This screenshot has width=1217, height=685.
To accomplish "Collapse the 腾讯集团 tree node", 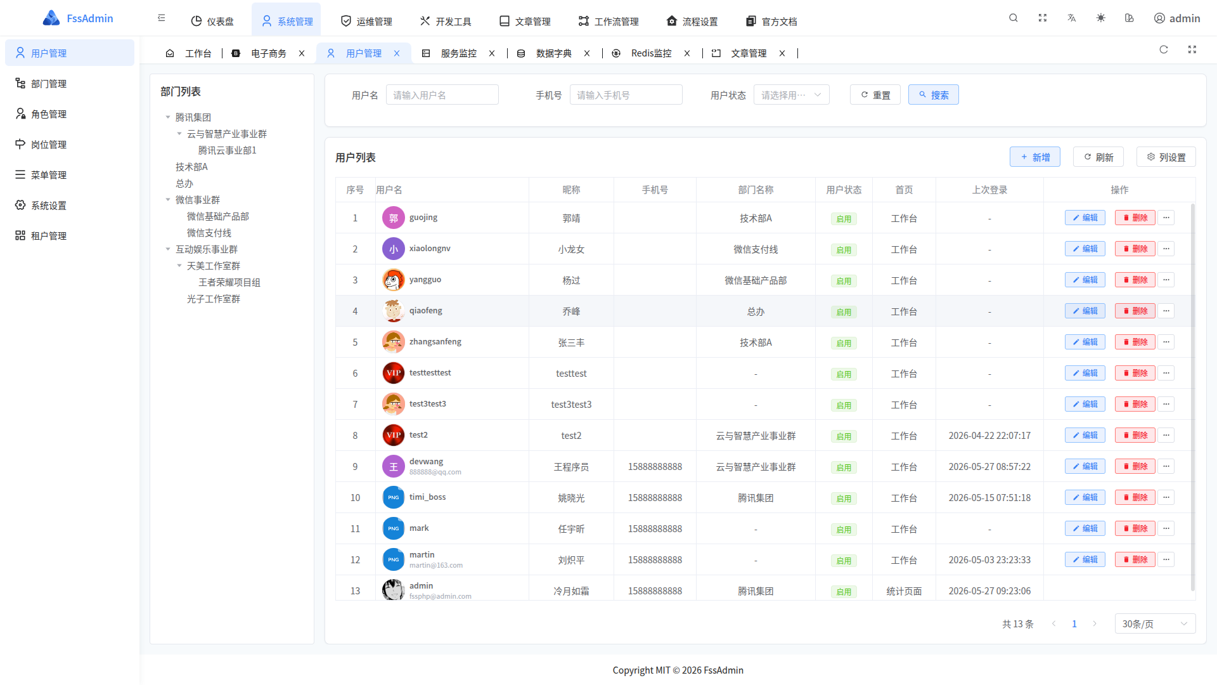I will [x=168, y=117].
